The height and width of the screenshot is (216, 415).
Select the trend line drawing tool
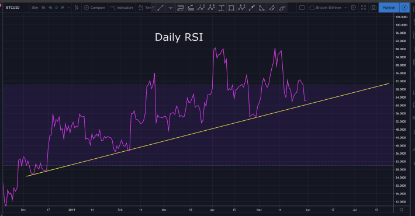[x=160, y=8]
